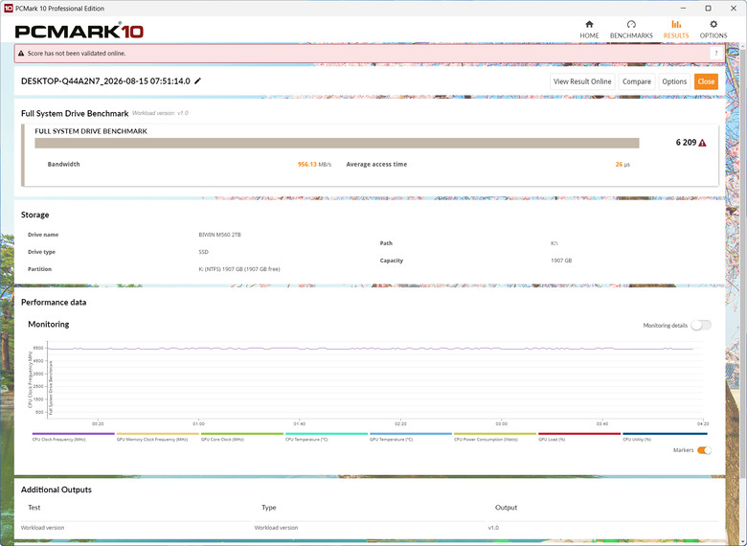The width and height of the screenshot is (747, 546).
Task: Select the CPU Temperature legend entry
Action: (x=327, y=437)
